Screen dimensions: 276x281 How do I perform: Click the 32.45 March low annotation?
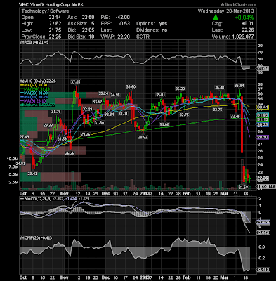coord(235,116)
